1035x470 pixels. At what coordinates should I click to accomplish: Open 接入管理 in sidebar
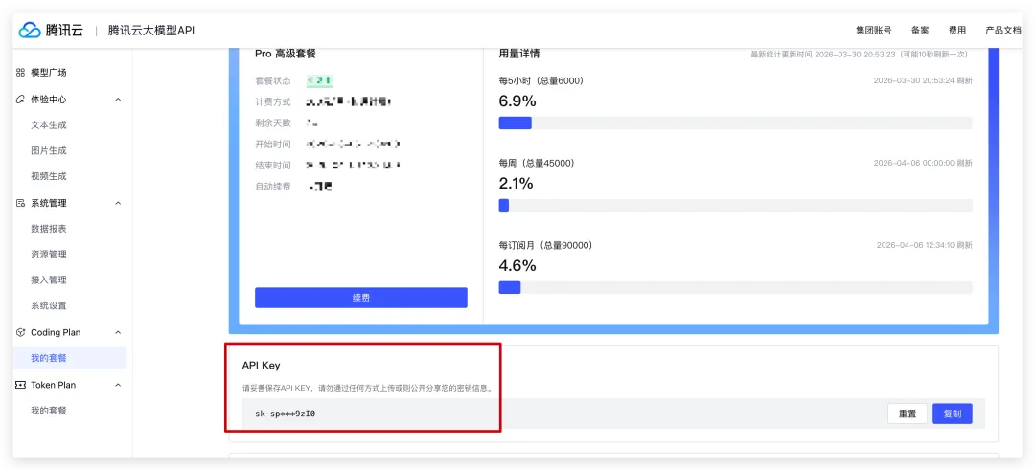pos(49,280)
